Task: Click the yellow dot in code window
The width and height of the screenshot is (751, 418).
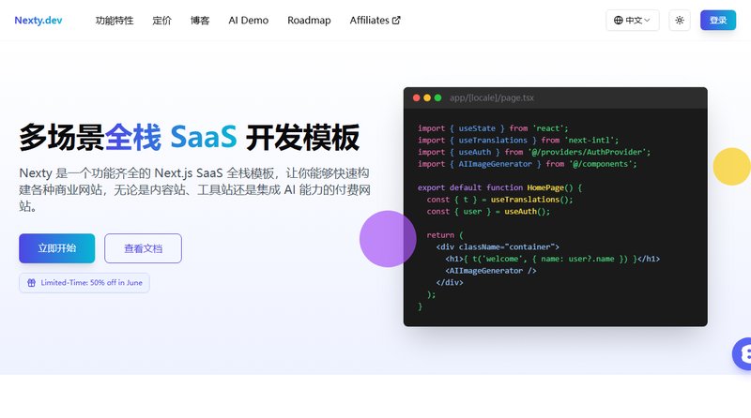Action: click(x=427, y=97)
